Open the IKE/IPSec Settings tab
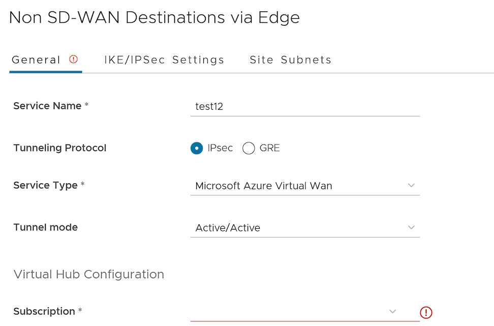 click(164, 60)
